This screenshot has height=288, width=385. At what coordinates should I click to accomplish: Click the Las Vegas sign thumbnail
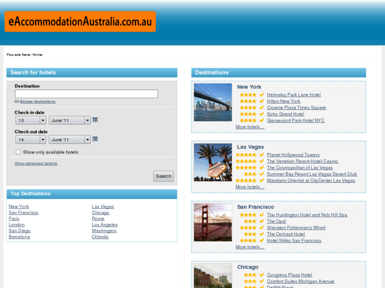point(213,162)
